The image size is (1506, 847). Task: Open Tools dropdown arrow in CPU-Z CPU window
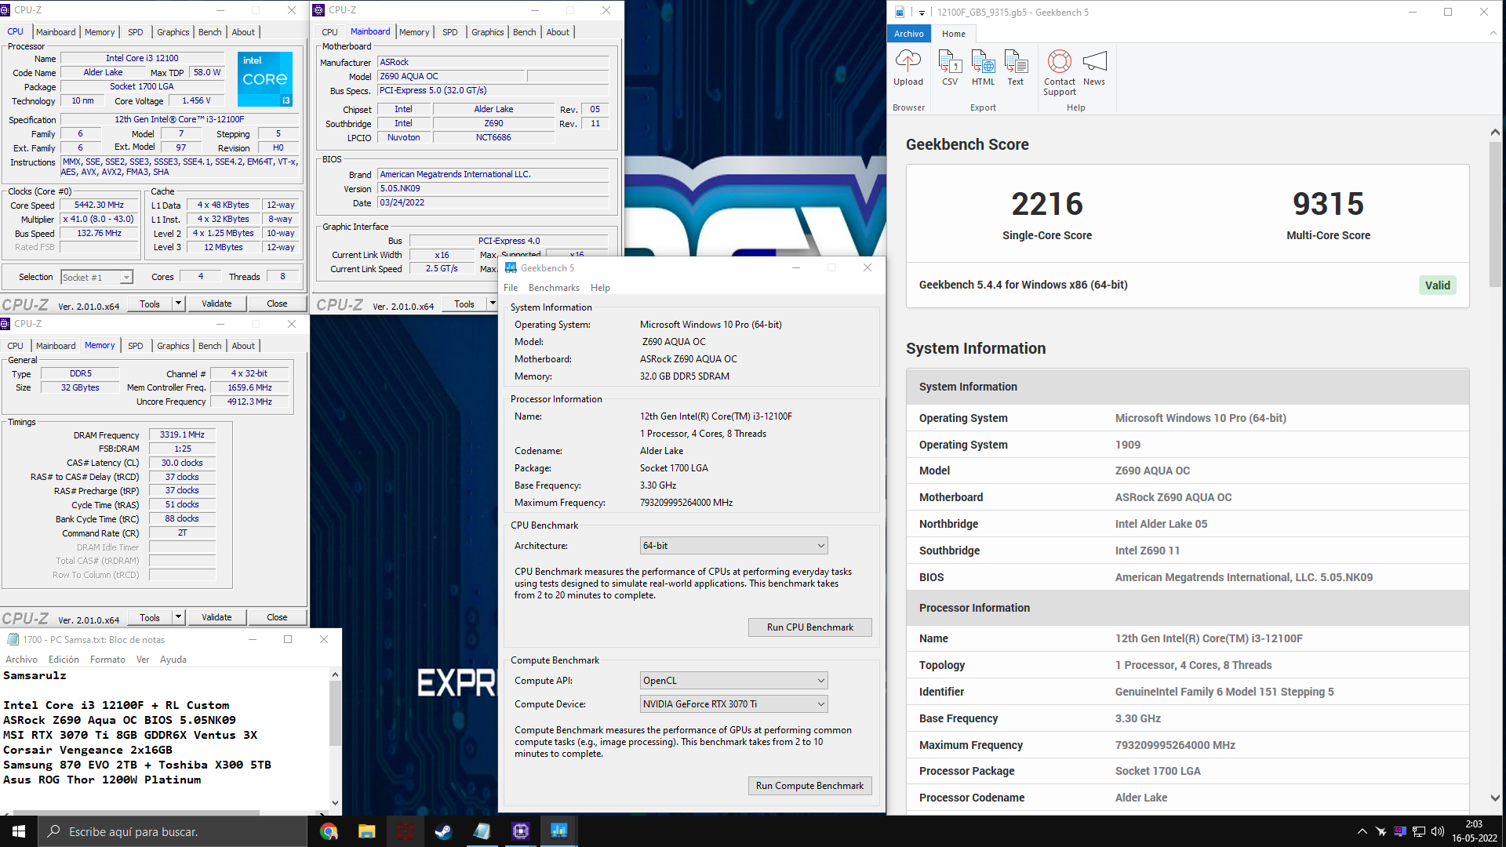tap(179, 304)
